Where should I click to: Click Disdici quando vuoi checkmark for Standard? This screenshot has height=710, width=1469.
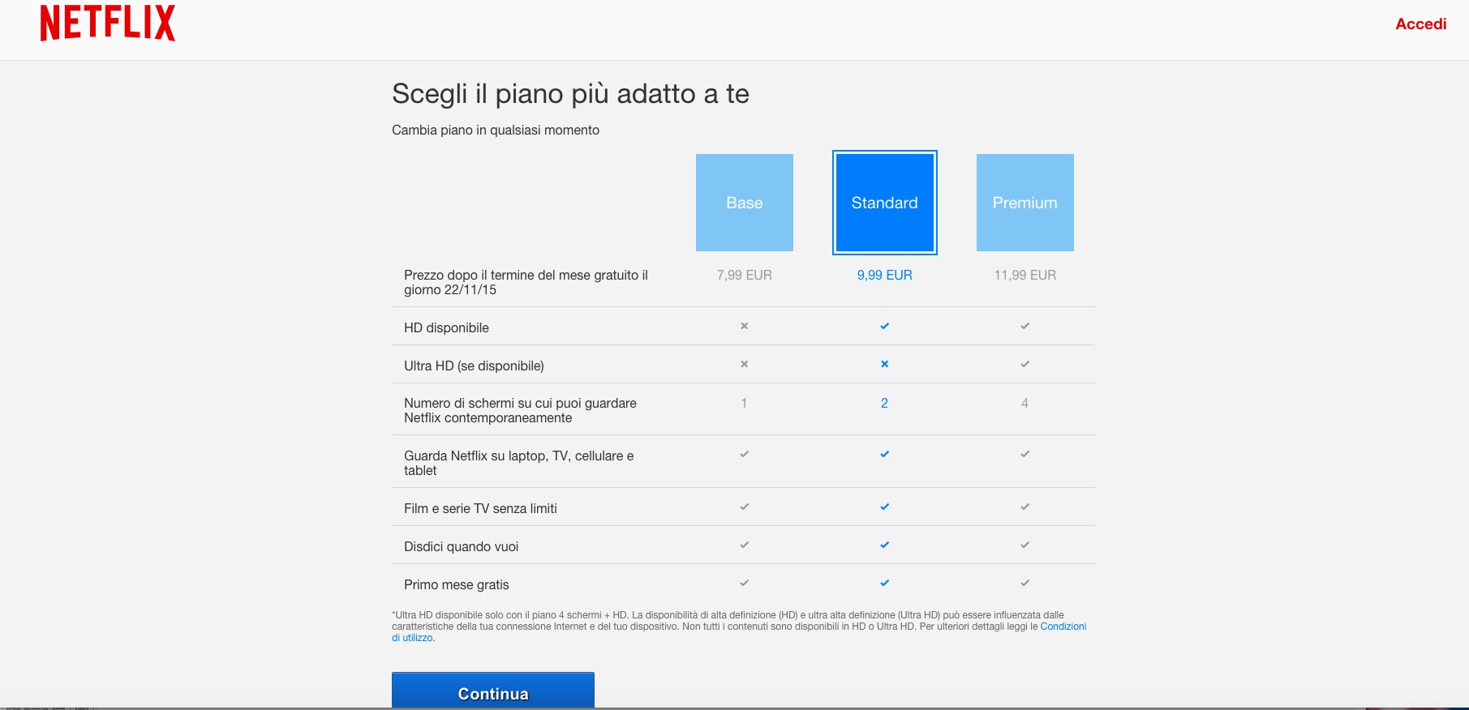884,545
